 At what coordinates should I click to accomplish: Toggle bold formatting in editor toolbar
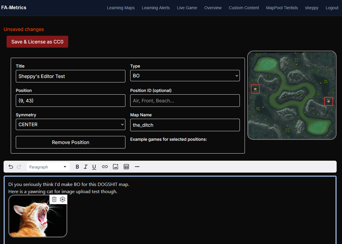pos(77,167)
